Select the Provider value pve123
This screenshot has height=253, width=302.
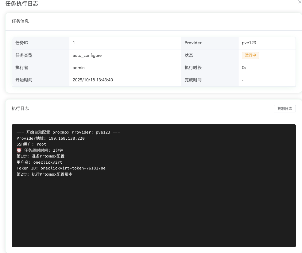tap(249, 43)
